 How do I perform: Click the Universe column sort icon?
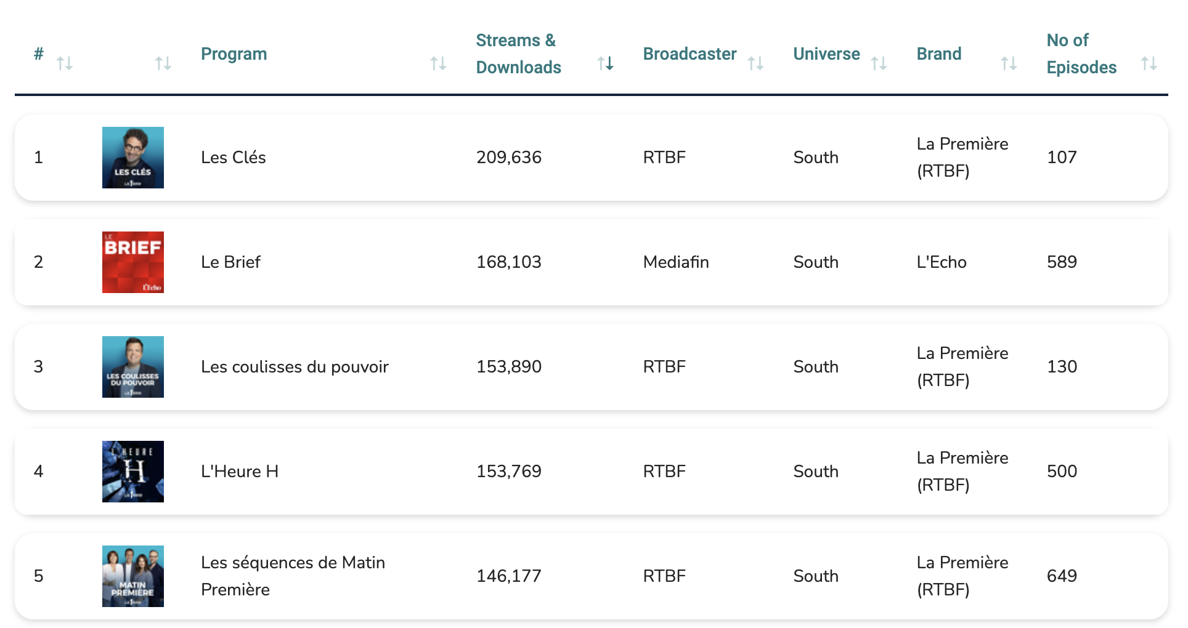click(879, 62)
